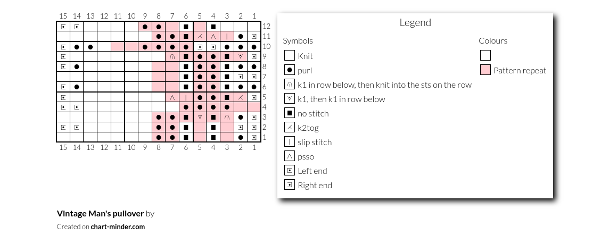
Task: Click row number 12 label on chart
Action: tap(267, 27)
